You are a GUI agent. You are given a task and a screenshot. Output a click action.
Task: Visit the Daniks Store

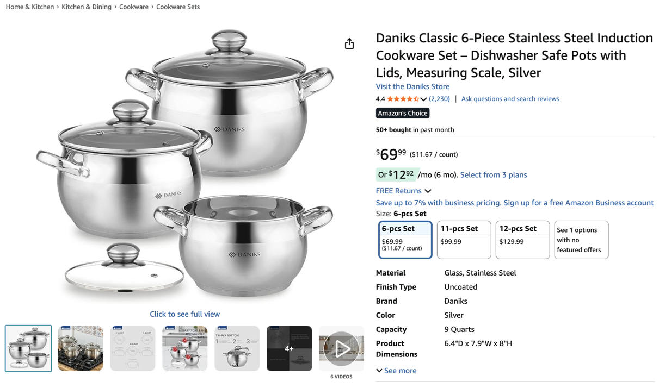(412, 86)
